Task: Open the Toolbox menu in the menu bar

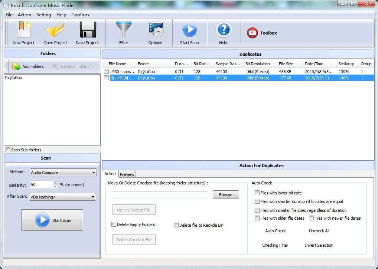Action: coord(81,15)
